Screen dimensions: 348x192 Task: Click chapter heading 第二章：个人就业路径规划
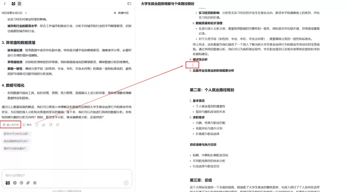[212, 90]
